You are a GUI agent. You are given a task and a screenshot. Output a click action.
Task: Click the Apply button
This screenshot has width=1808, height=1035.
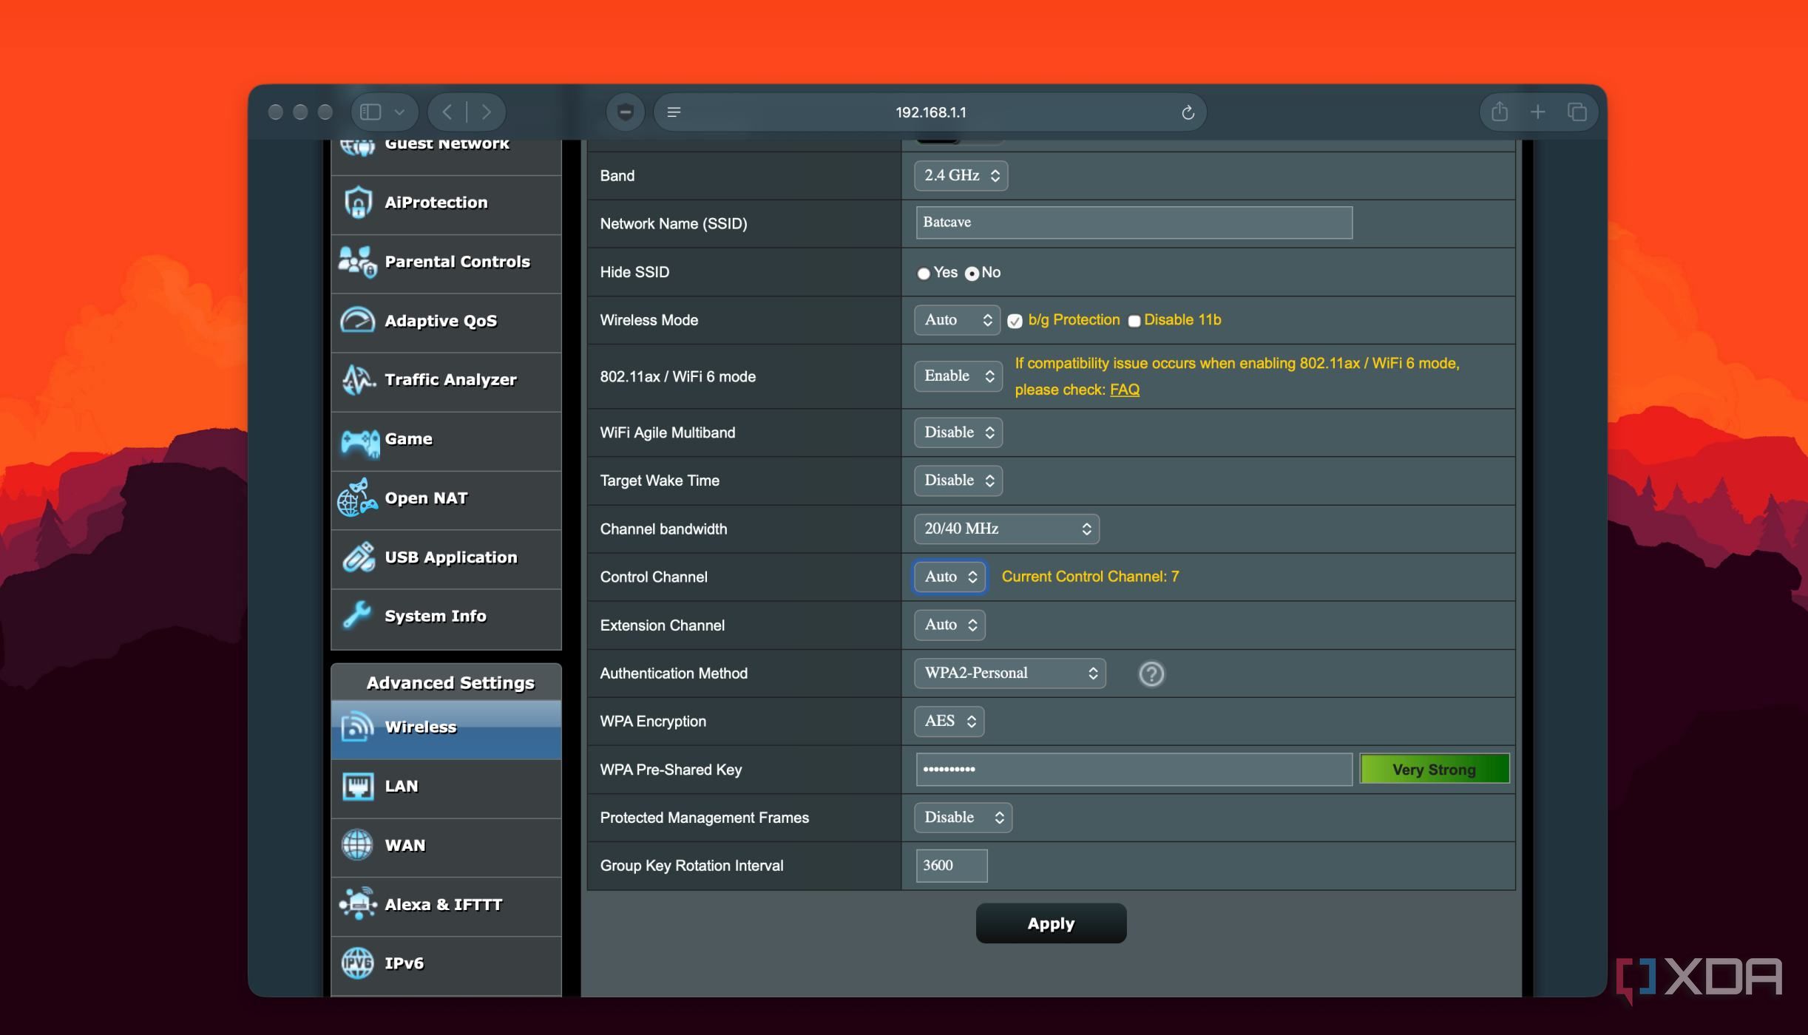pyautogui.click(x=1051, y=923)
